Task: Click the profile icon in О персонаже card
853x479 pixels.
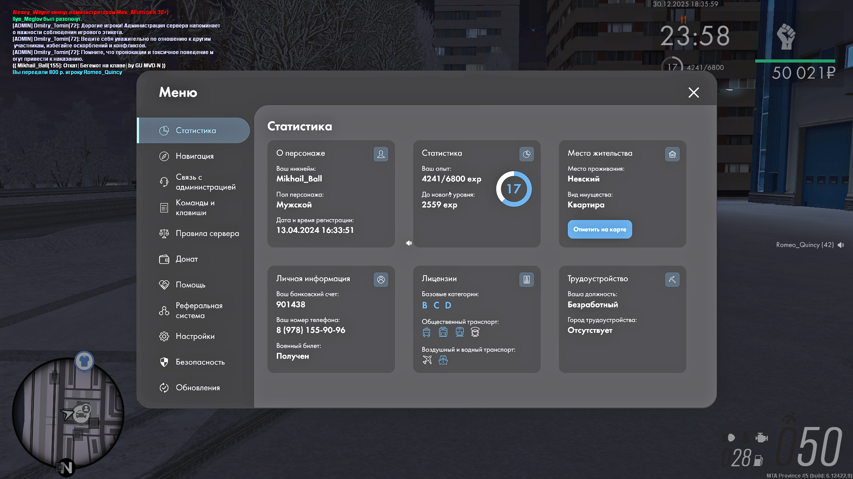Action: click(x=381, y=154)
